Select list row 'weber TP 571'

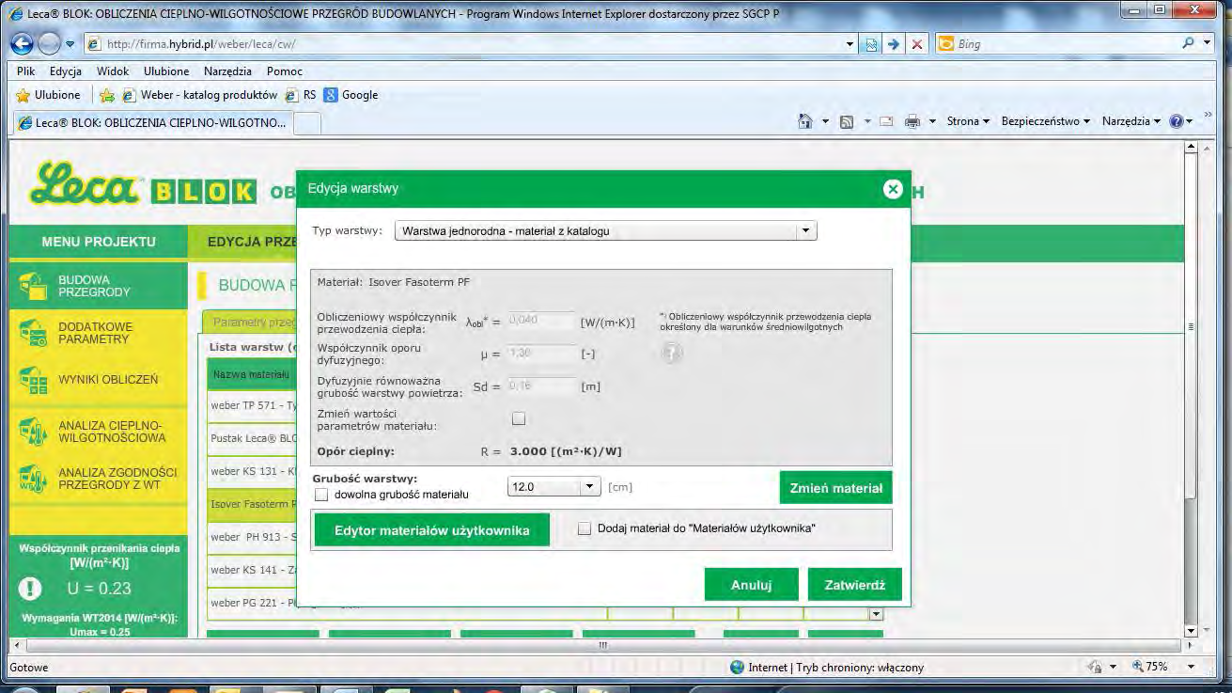pos(254,405)
